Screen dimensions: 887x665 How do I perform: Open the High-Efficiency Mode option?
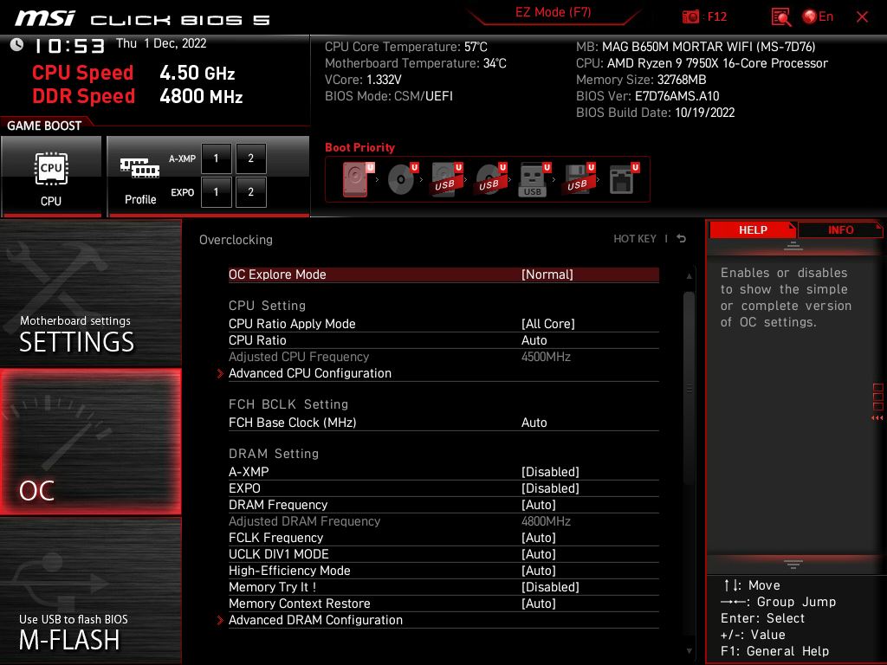pos(443,570)
